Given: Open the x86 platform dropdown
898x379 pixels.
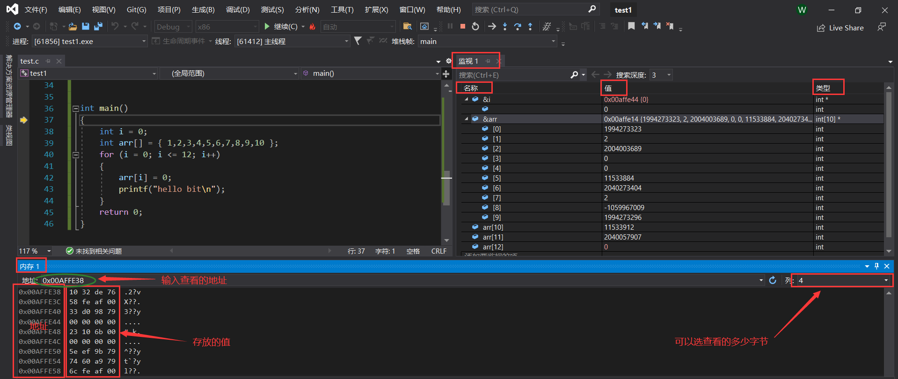Looking at the screenshot, I should coord(227,27).
